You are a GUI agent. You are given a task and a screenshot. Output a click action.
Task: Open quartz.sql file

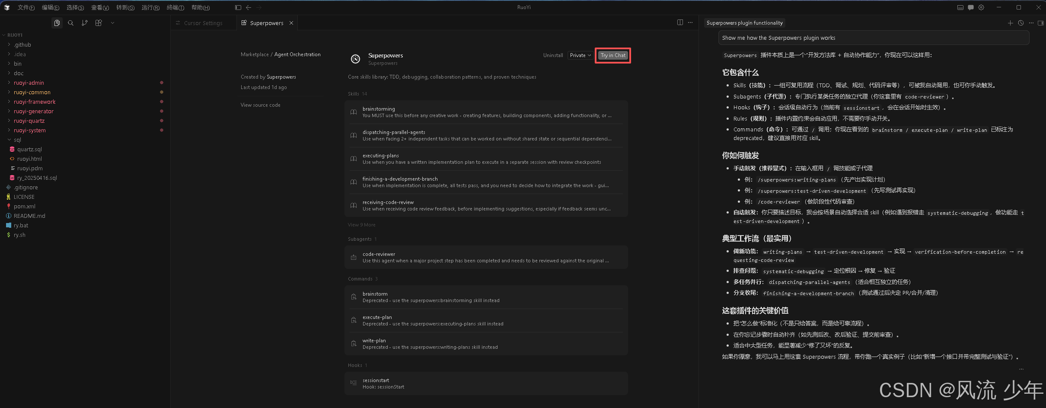click(85, 149)
